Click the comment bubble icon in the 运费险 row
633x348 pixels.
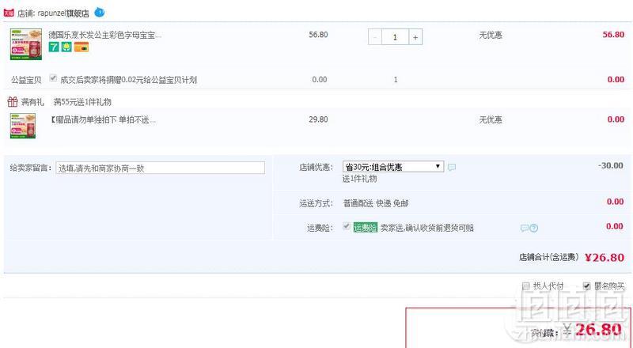525,229
